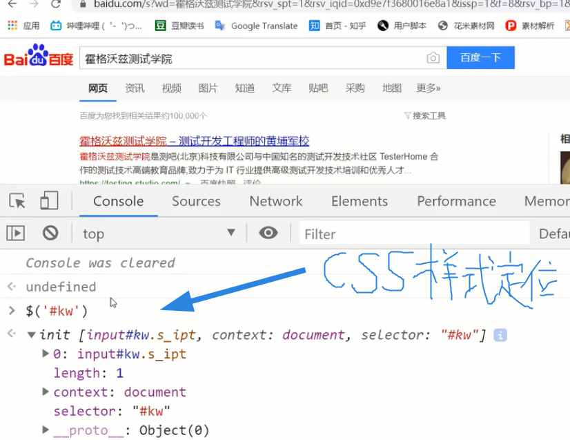Show the console sidebar icon
The image size is (570, 440).
coord(16,233)
